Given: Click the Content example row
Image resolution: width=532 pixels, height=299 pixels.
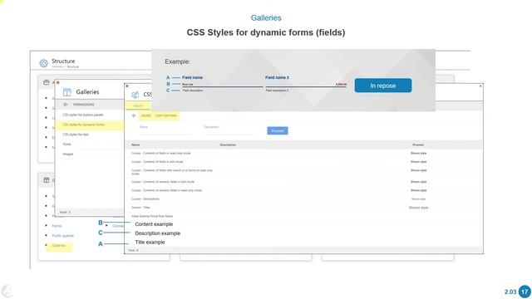Looking at the screenshot, I should point(154,224).
